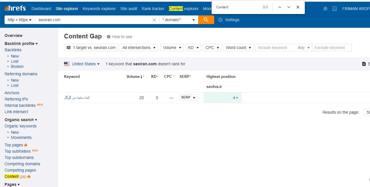
Task: Click the Persian keyword in the results row
Action: 77,98
